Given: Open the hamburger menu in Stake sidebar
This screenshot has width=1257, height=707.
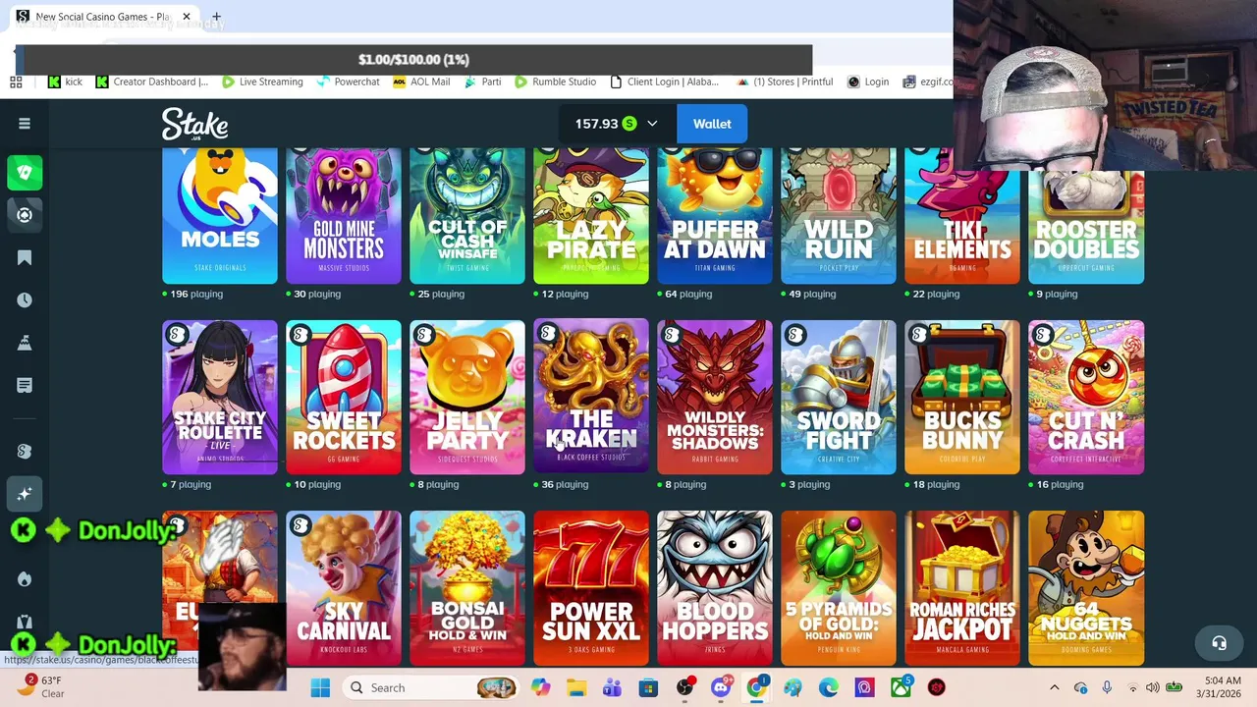Looking at the screenshot, I should coord(25,124).
